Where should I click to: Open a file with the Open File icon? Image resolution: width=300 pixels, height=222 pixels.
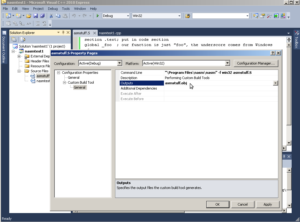point(29,16)
